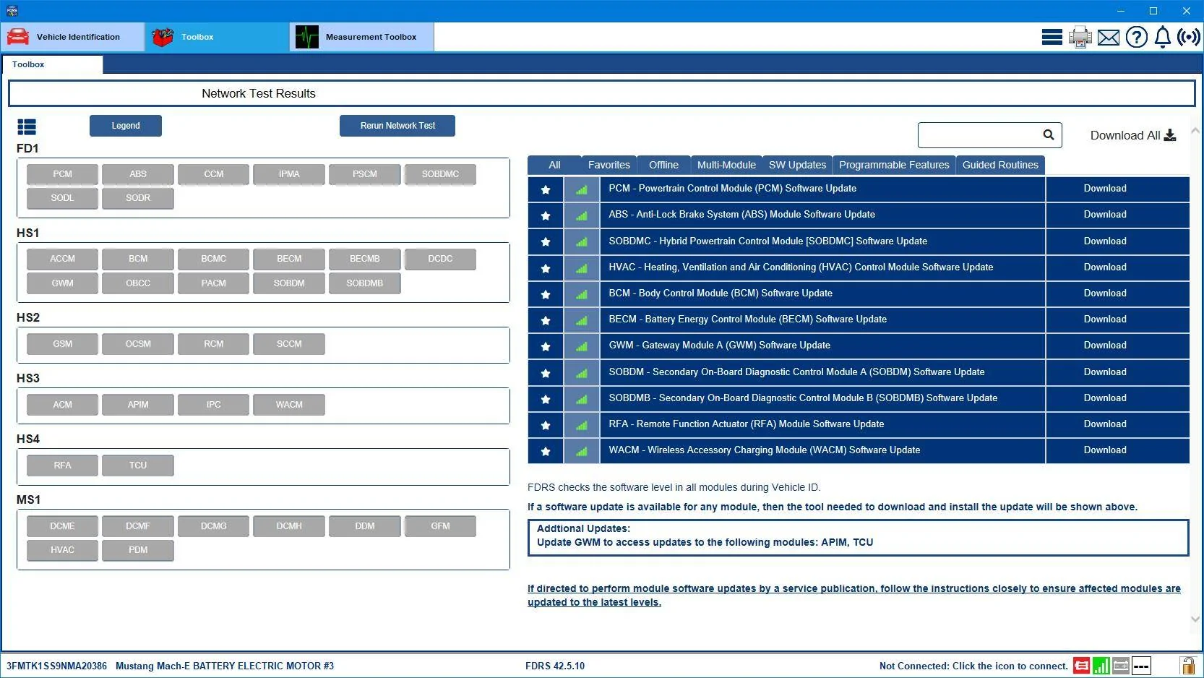Select the PDM module in MS1

tap(138, 550)
